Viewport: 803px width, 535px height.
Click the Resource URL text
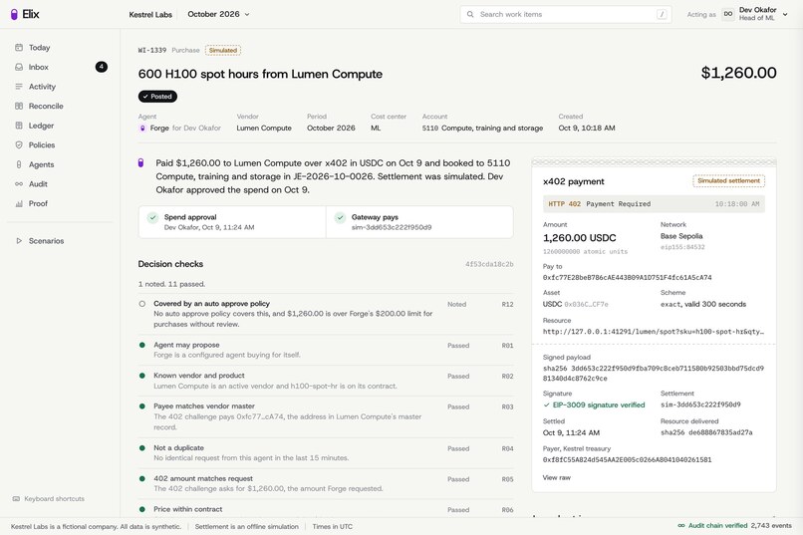click(654, 332)
